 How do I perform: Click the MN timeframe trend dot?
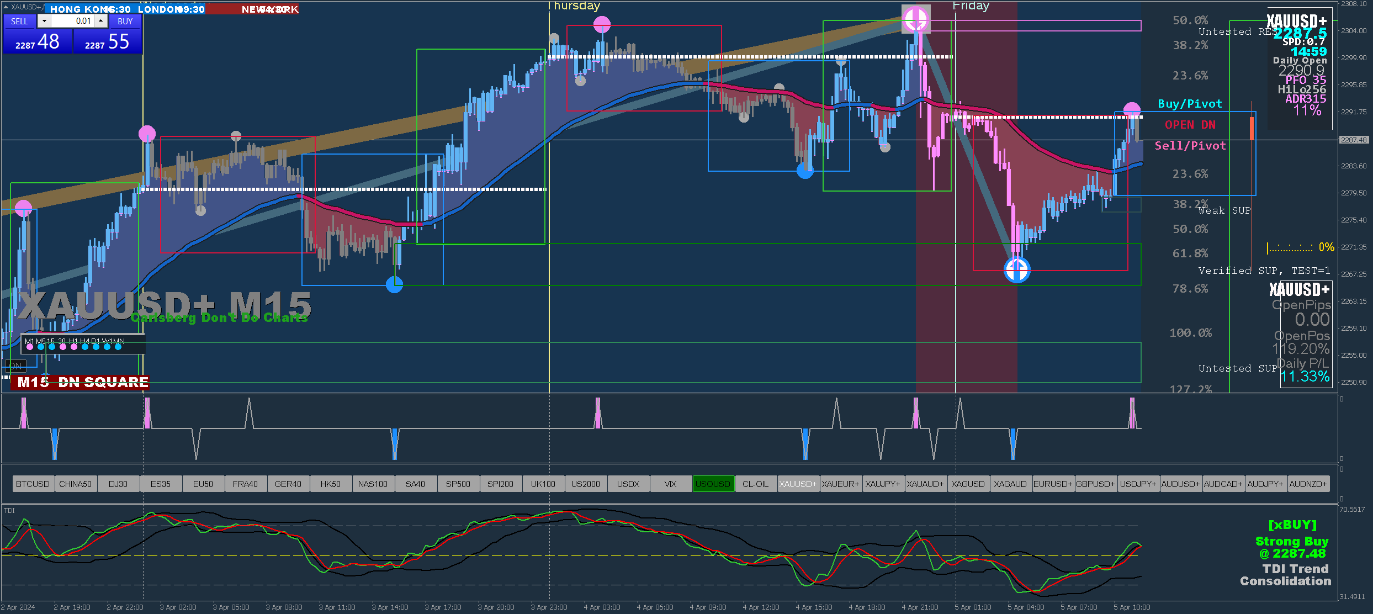pyautogui.click(x=118, y=347)
